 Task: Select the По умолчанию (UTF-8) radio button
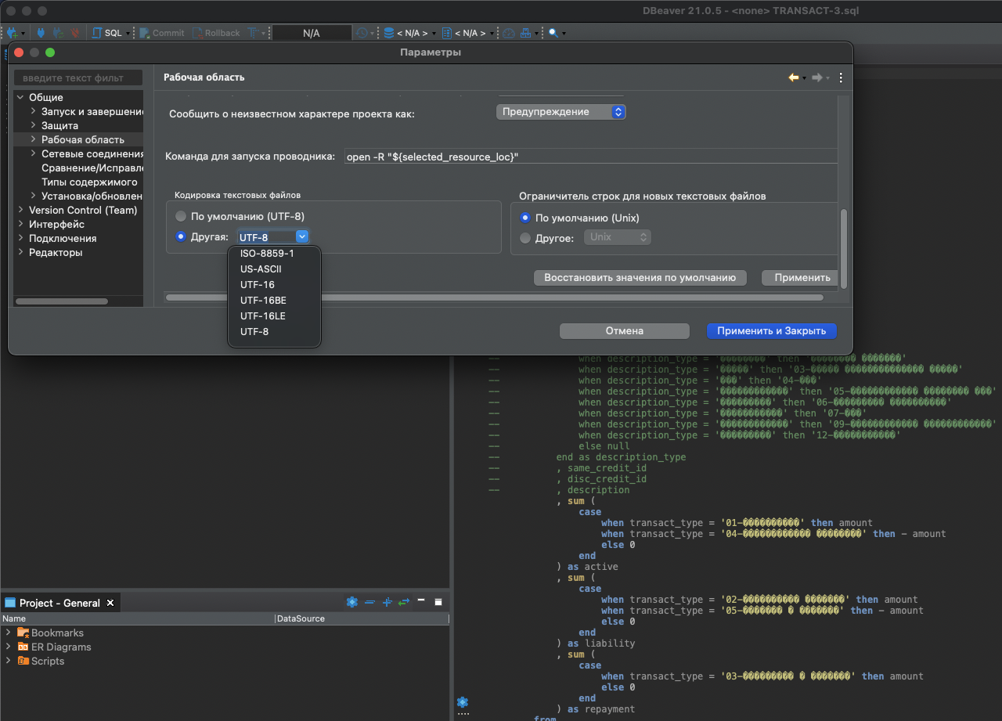[181, 215]
